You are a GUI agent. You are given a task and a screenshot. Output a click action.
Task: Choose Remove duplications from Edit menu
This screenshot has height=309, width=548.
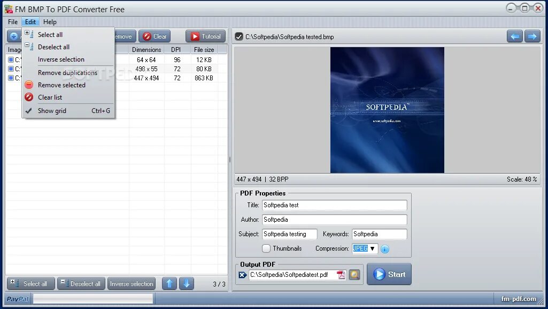pyautogui.click(x=67, y=72)
